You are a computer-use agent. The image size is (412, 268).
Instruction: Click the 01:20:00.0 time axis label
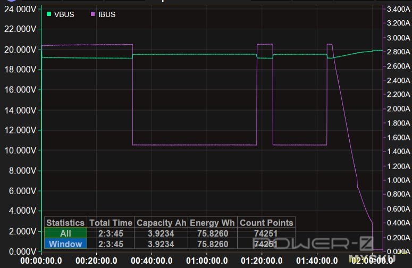click(262, 261)
